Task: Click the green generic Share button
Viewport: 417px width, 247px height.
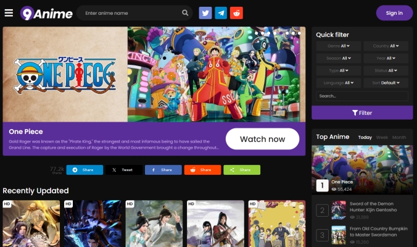Action: [242, 170]
